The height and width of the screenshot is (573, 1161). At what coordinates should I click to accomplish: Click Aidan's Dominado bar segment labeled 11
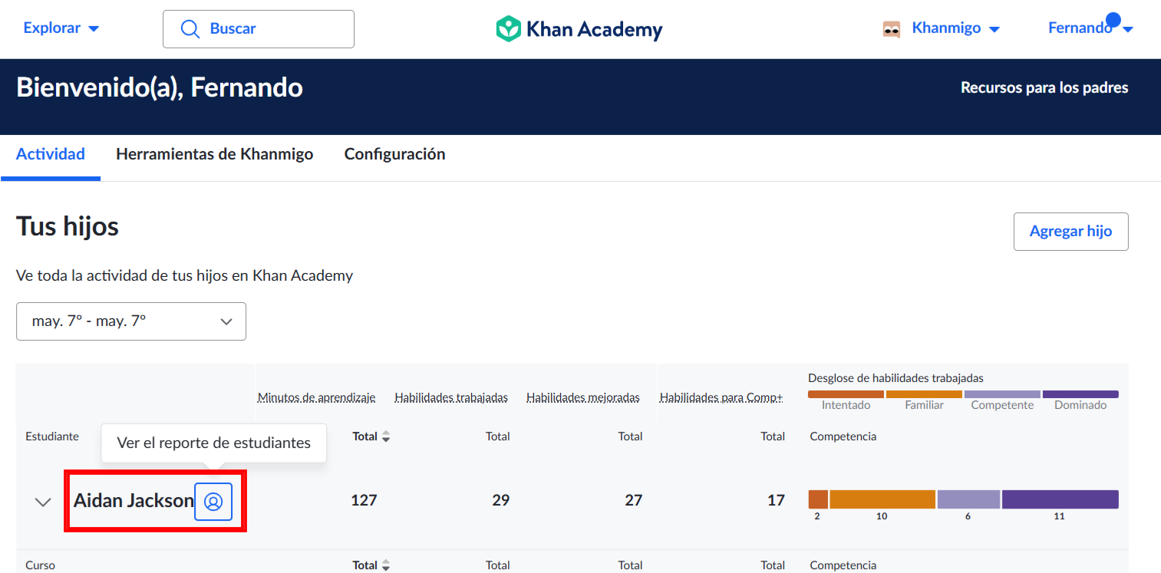1060,499
